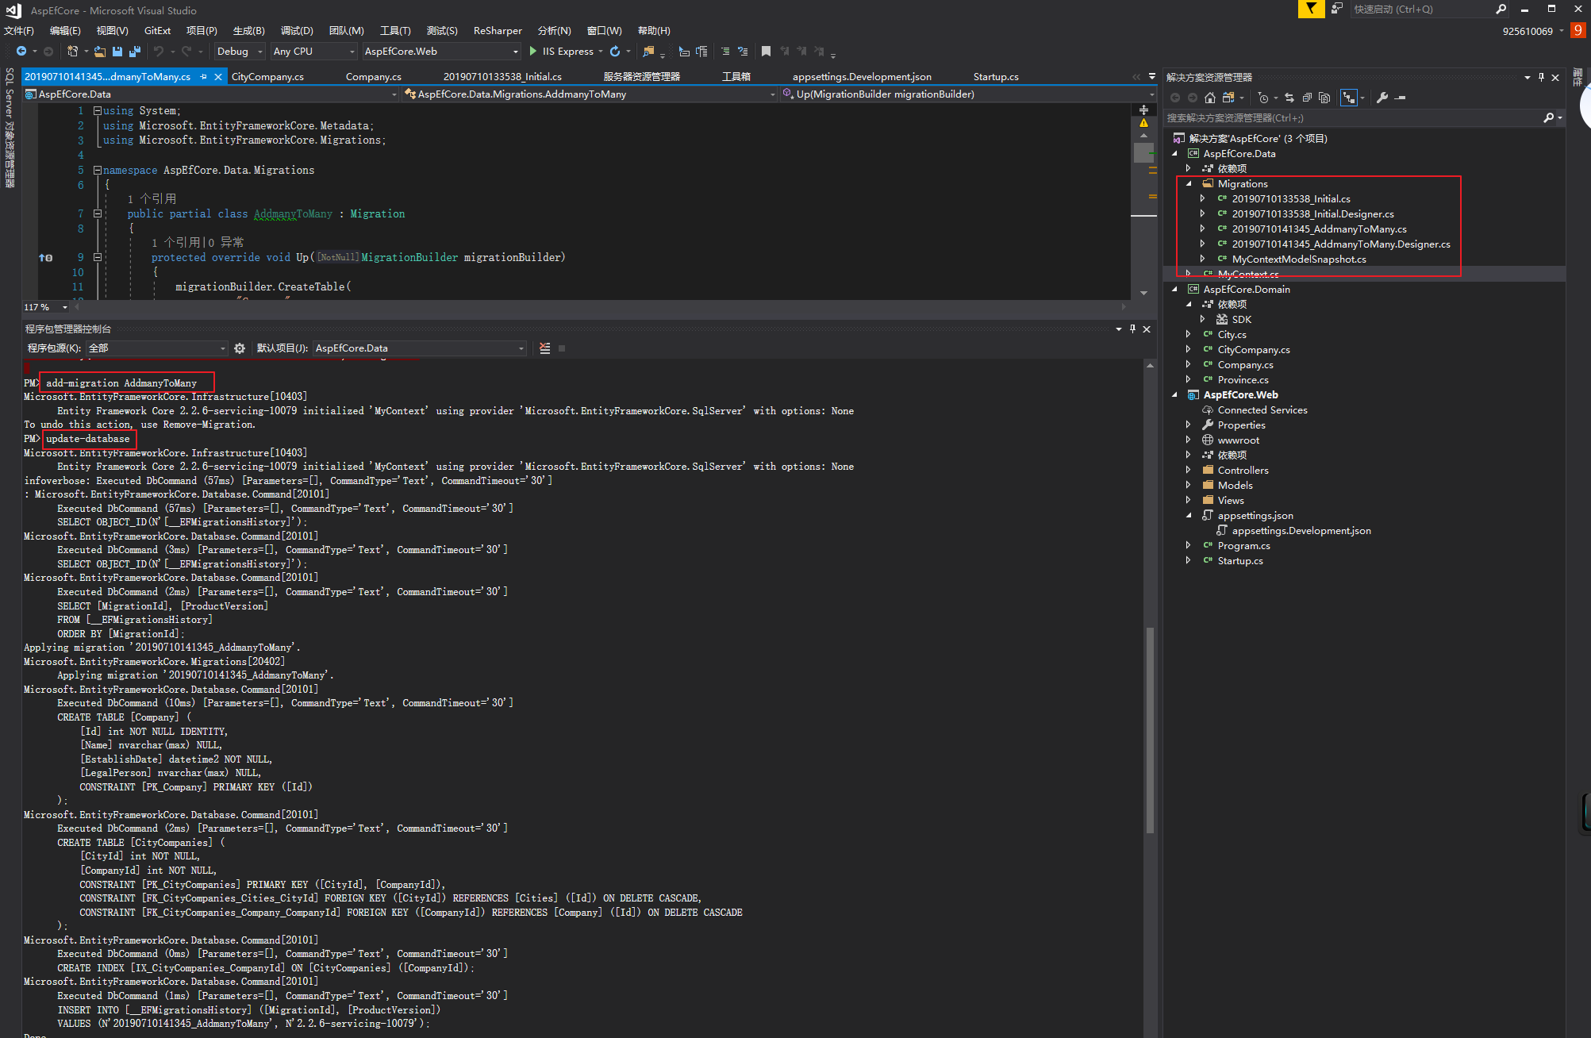Click the notification badge showing 9
The width and height of the screenshot is (1591, 1038).
[x=1578, y=31]
